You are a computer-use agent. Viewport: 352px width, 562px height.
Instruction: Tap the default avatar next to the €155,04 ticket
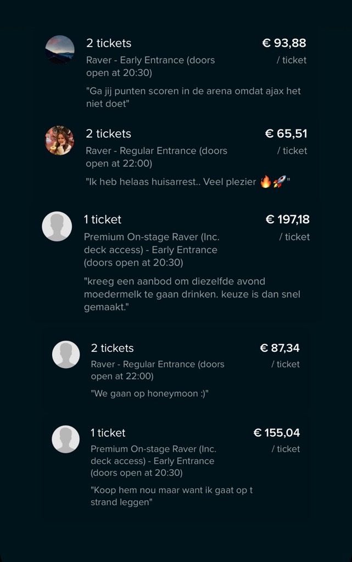coord(66,439)
